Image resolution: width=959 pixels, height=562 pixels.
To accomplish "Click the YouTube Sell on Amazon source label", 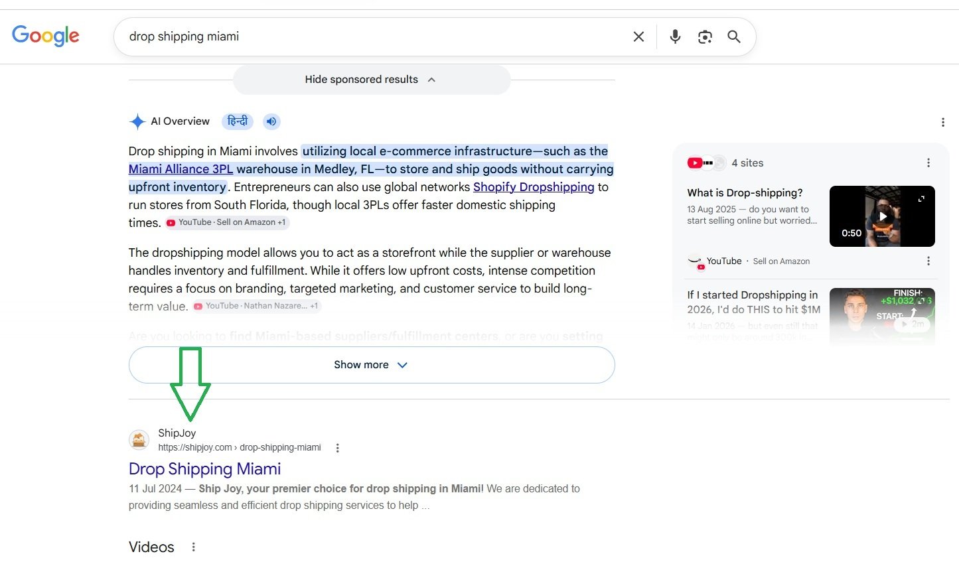I will (x=758, y=261).
